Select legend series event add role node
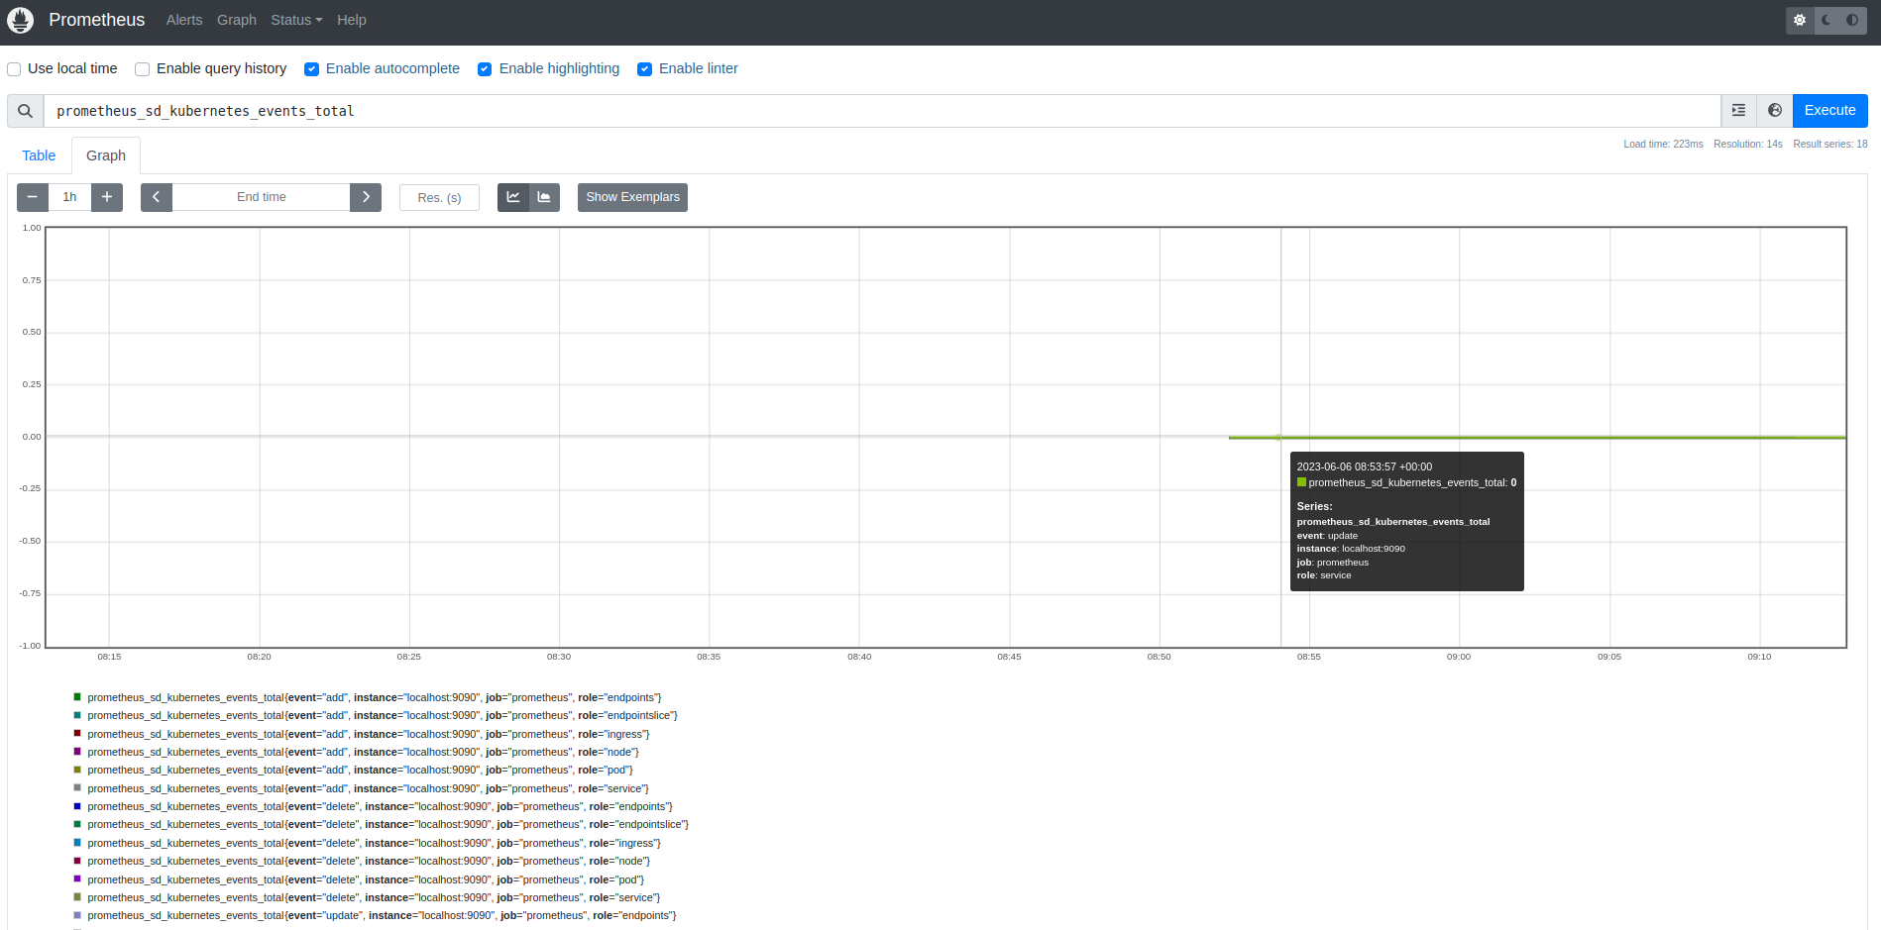Screen dimensions: 1881x930 coord(363,753)
